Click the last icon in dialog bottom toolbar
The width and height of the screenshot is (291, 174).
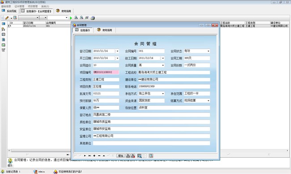(151, 156)
